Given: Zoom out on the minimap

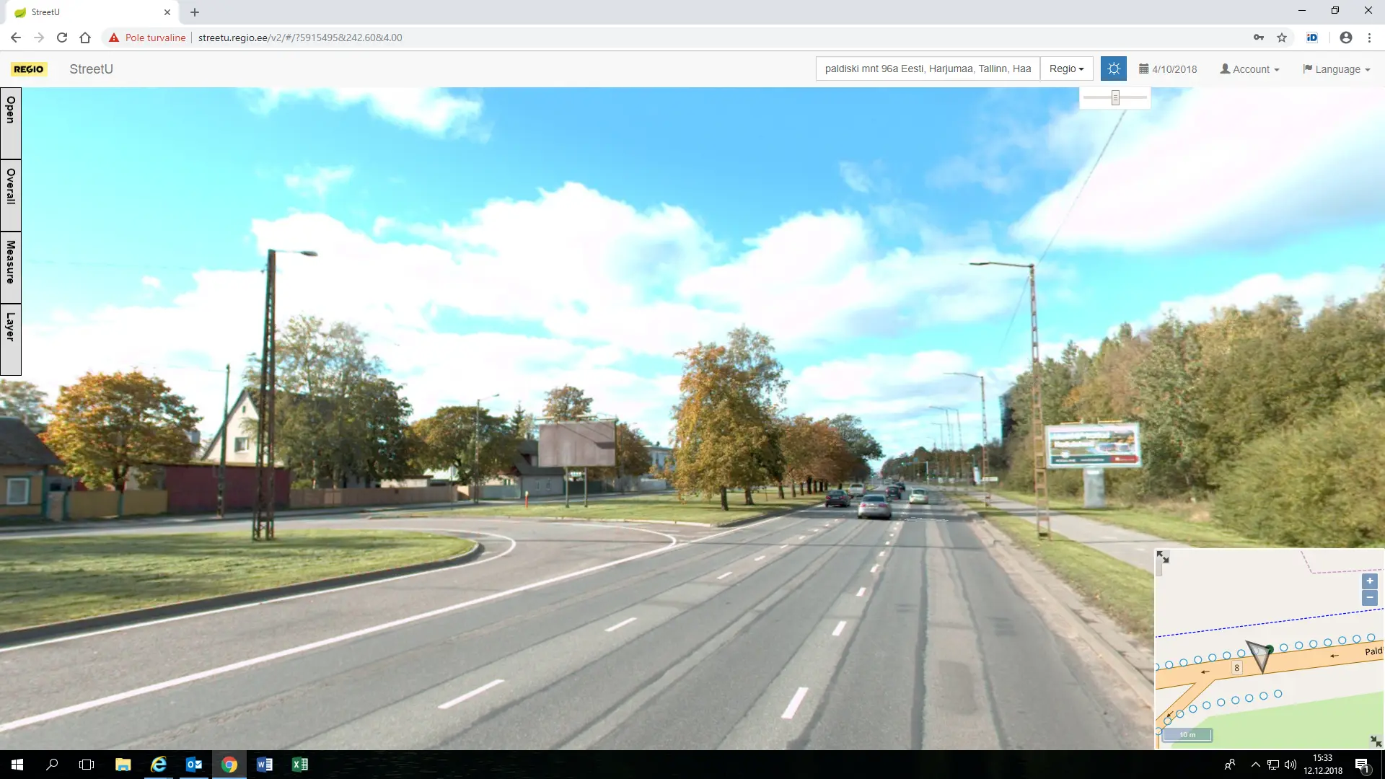Looking at the screenshot, I should tap(1369, 598).
